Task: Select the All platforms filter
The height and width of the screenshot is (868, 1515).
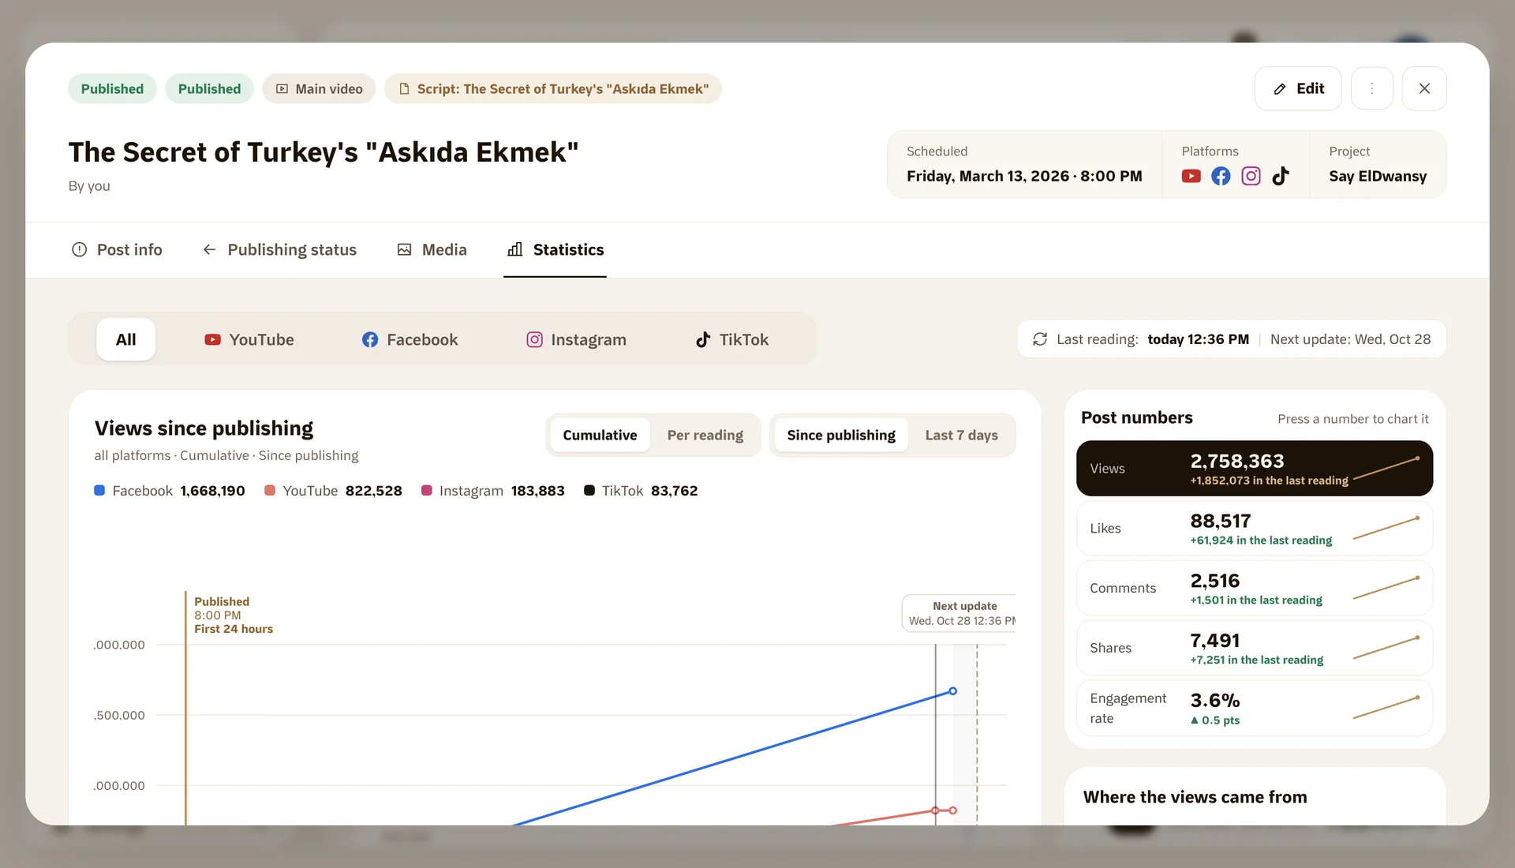Action: tap(126, 339)
